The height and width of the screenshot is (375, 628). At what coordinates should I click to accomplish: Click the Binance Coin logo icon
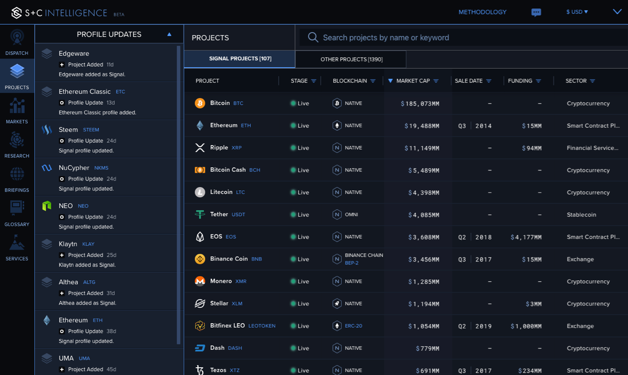click(x=200, y=259)
